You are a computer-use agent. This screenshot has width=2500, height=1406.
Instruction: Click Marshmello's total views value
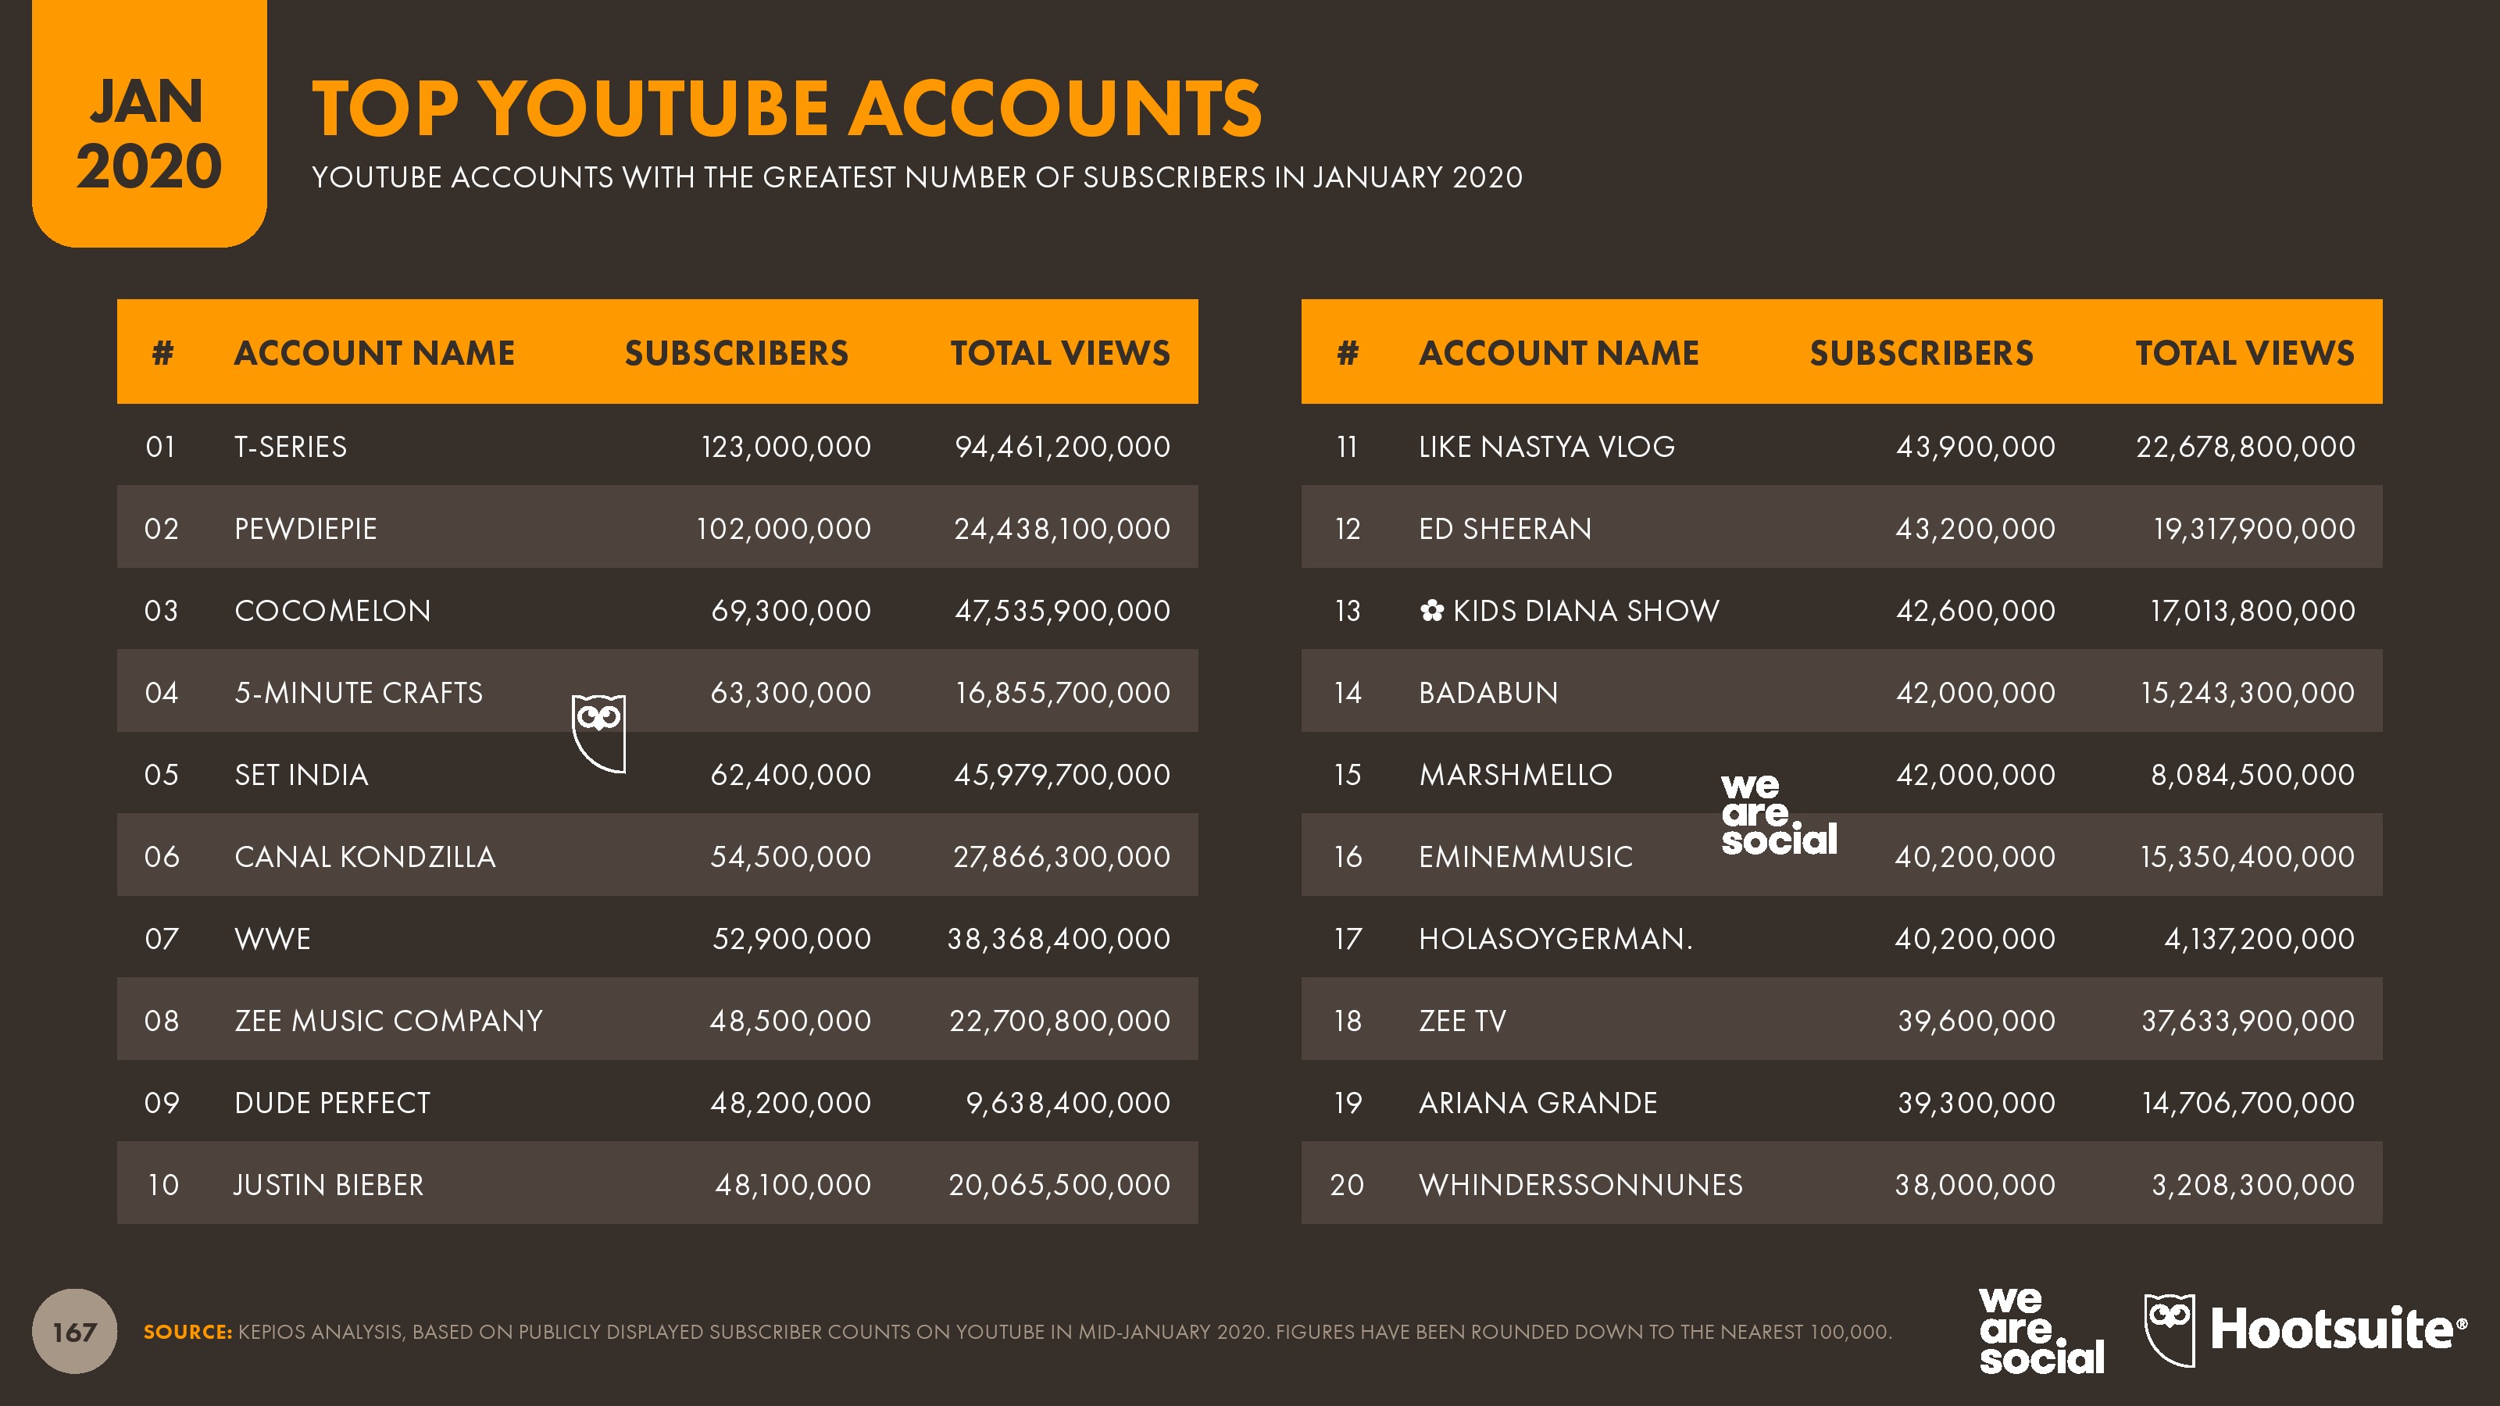tap(2252, 774)
